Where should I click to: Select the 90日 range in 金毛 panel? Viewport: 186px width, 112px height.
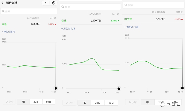pos(49,101)
